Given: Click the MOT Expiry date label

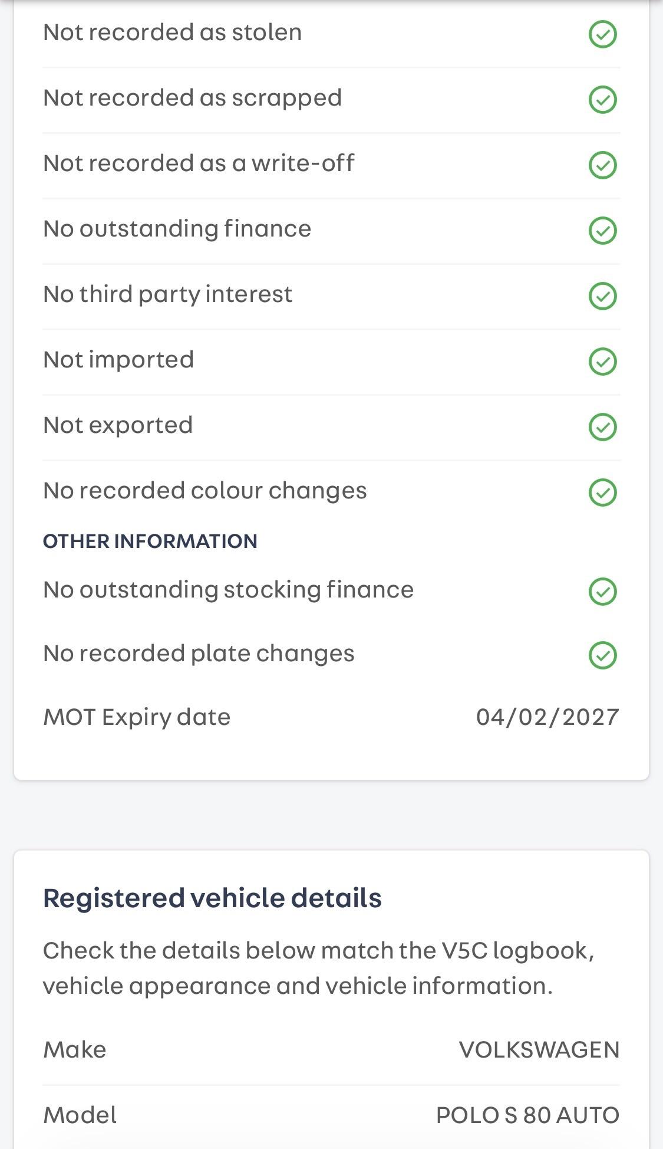Looking at the screenshot, I should (137, 717).
